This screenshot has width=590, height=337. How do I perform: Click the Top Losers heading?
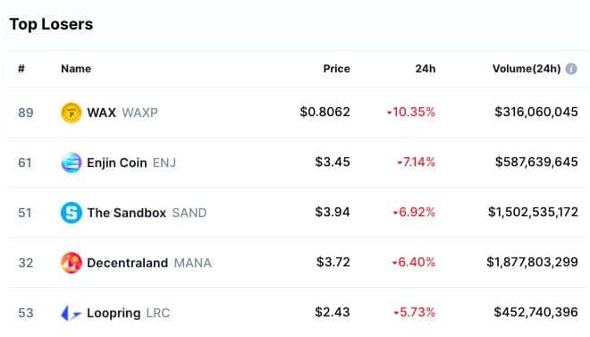click(51, 24)
